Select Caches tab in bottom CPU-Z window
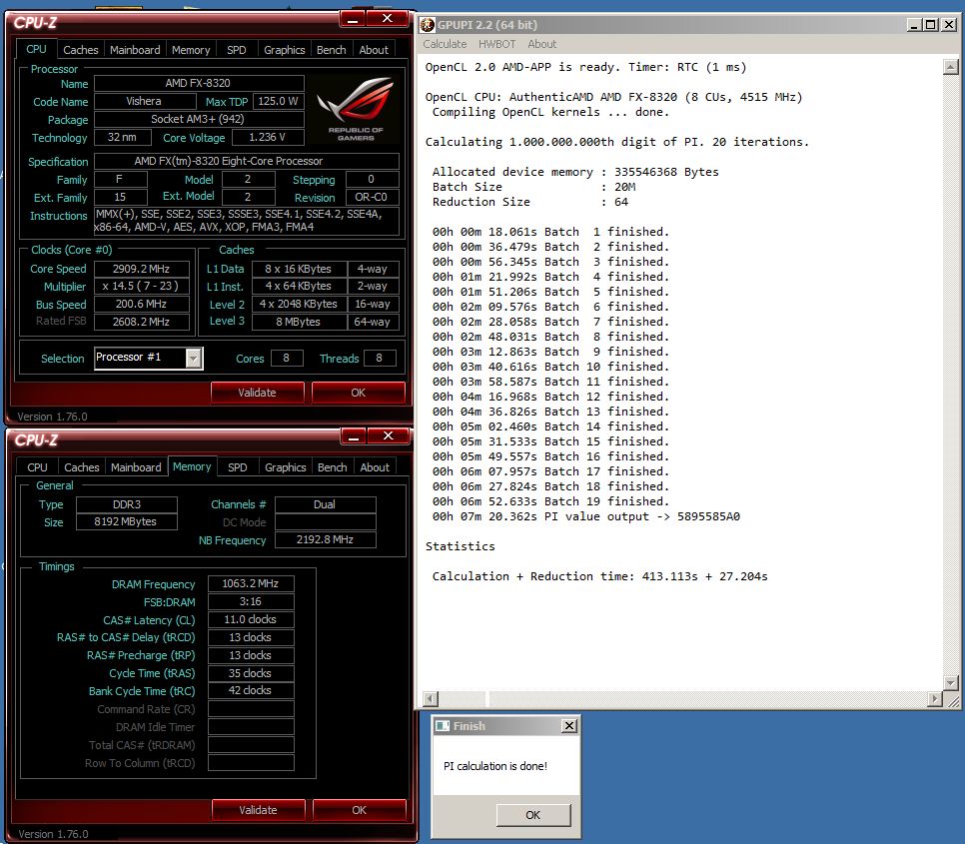 coord(82,467)
